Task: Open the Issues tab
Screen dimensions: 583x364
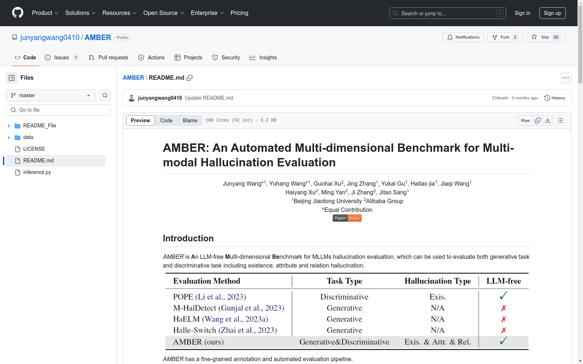Action: [62, 58]
